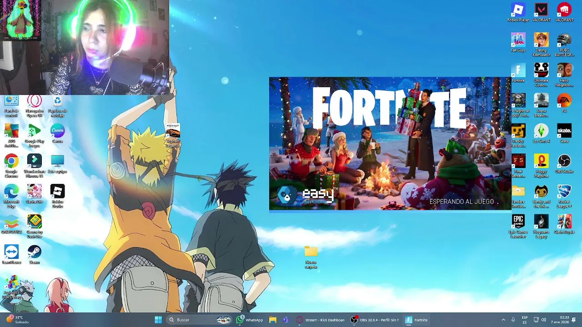
Task: Switch to the Stream - Kick Dashboard taskbar window
Action: click(321, 320)
